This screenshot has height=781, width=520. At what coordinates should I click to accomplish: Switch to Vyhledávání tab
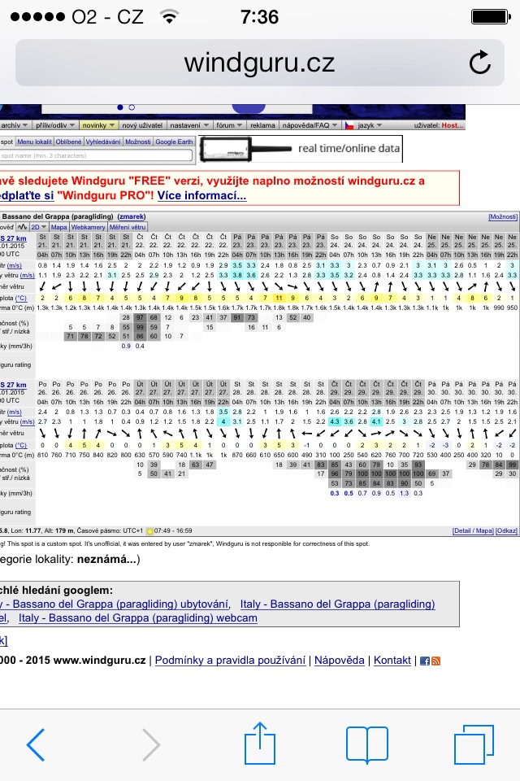pos(103,142)
